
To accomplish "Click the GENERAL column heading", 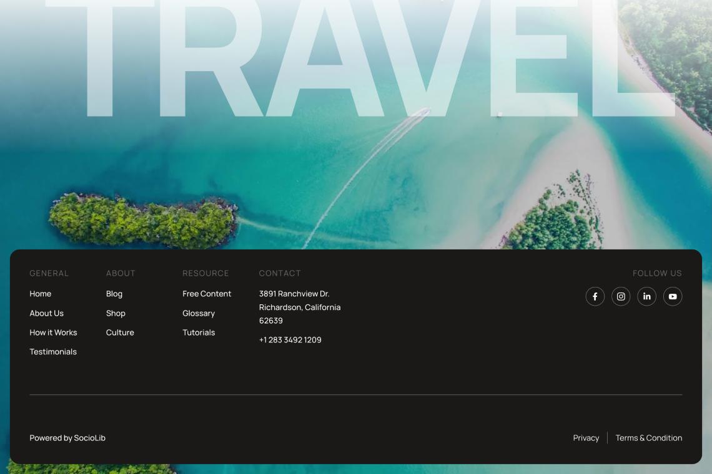I will click(x=49, y=274).
